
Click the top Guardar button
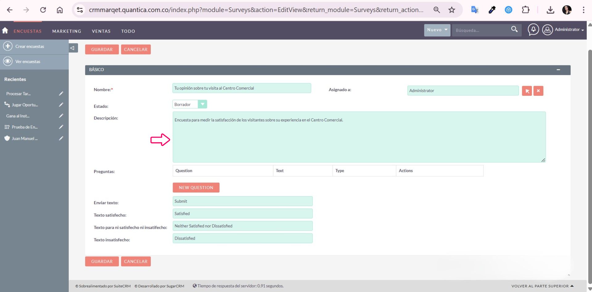coord(102,50)
